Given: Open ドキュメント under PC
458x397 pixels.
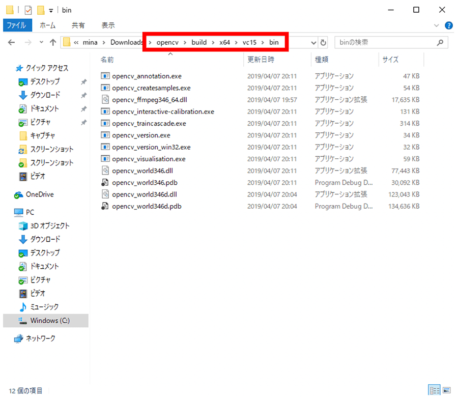Looking at the screenshot, I should (39, 266).
